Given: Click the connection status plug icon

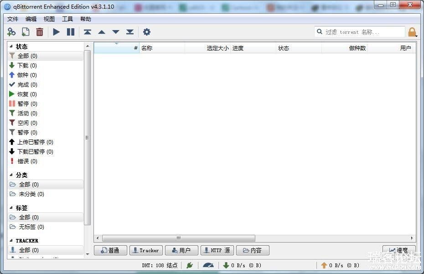Looking at the screenshot, I should pyautogui.click(x=190, y=265).
